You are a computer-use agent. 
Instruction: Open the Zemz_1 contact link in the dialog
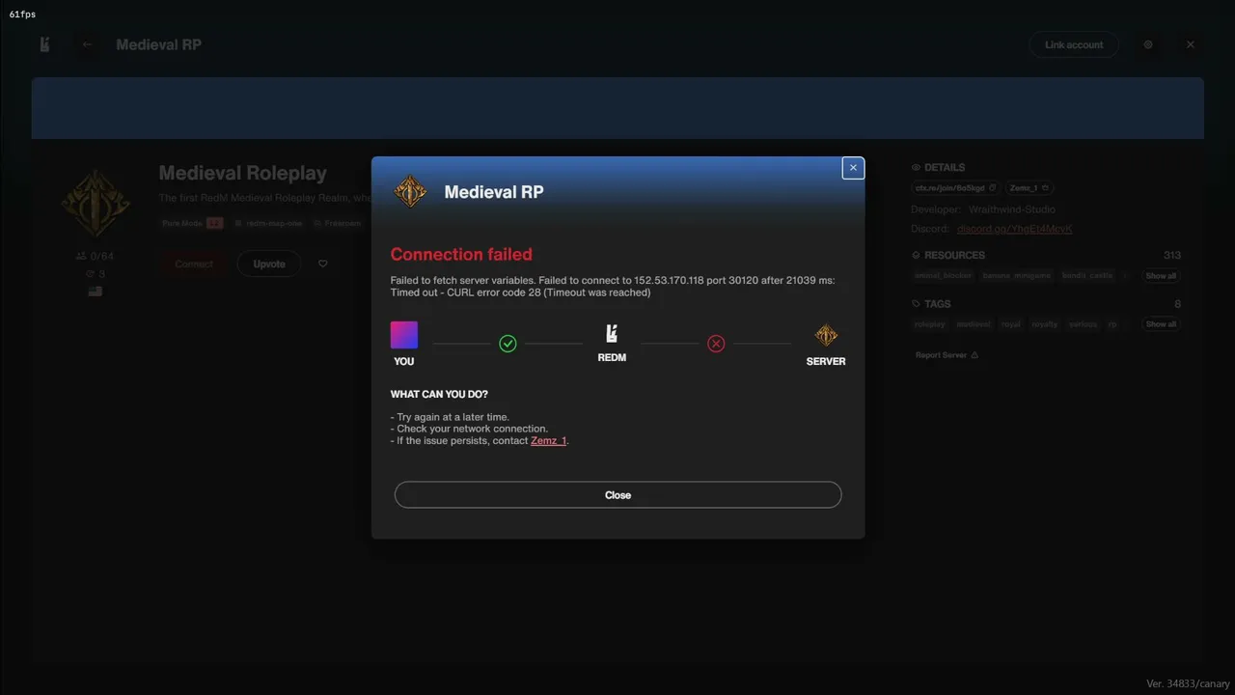coord(548,441)
